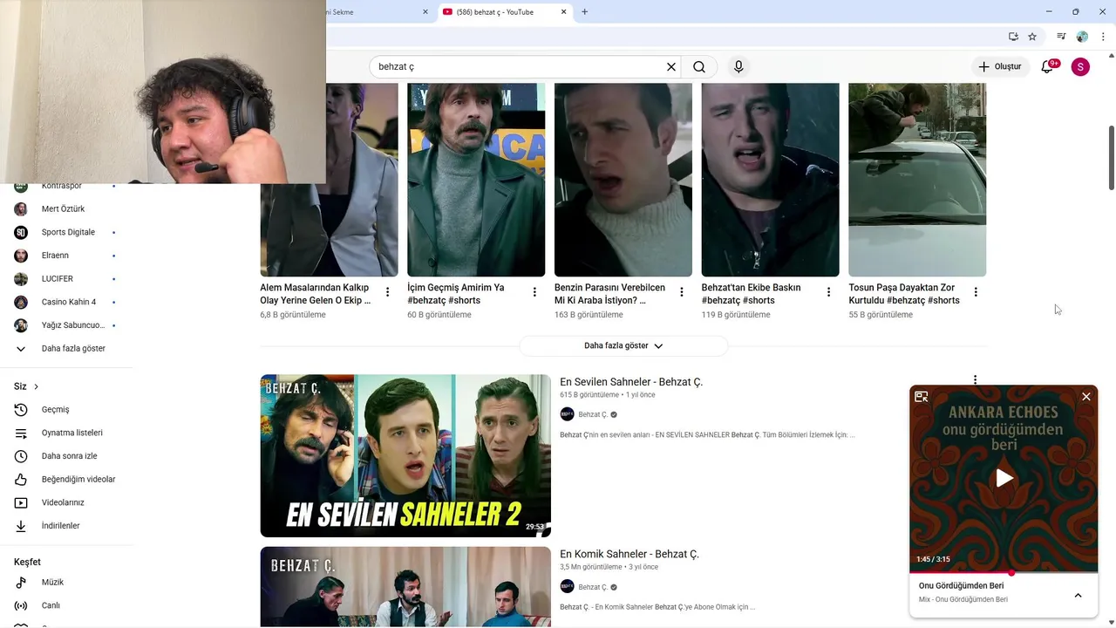The width and height of the screenshot is (1116, 628).
Task: Switch to the behzat ç YouTube tab
Action: (x=504, y=11)
